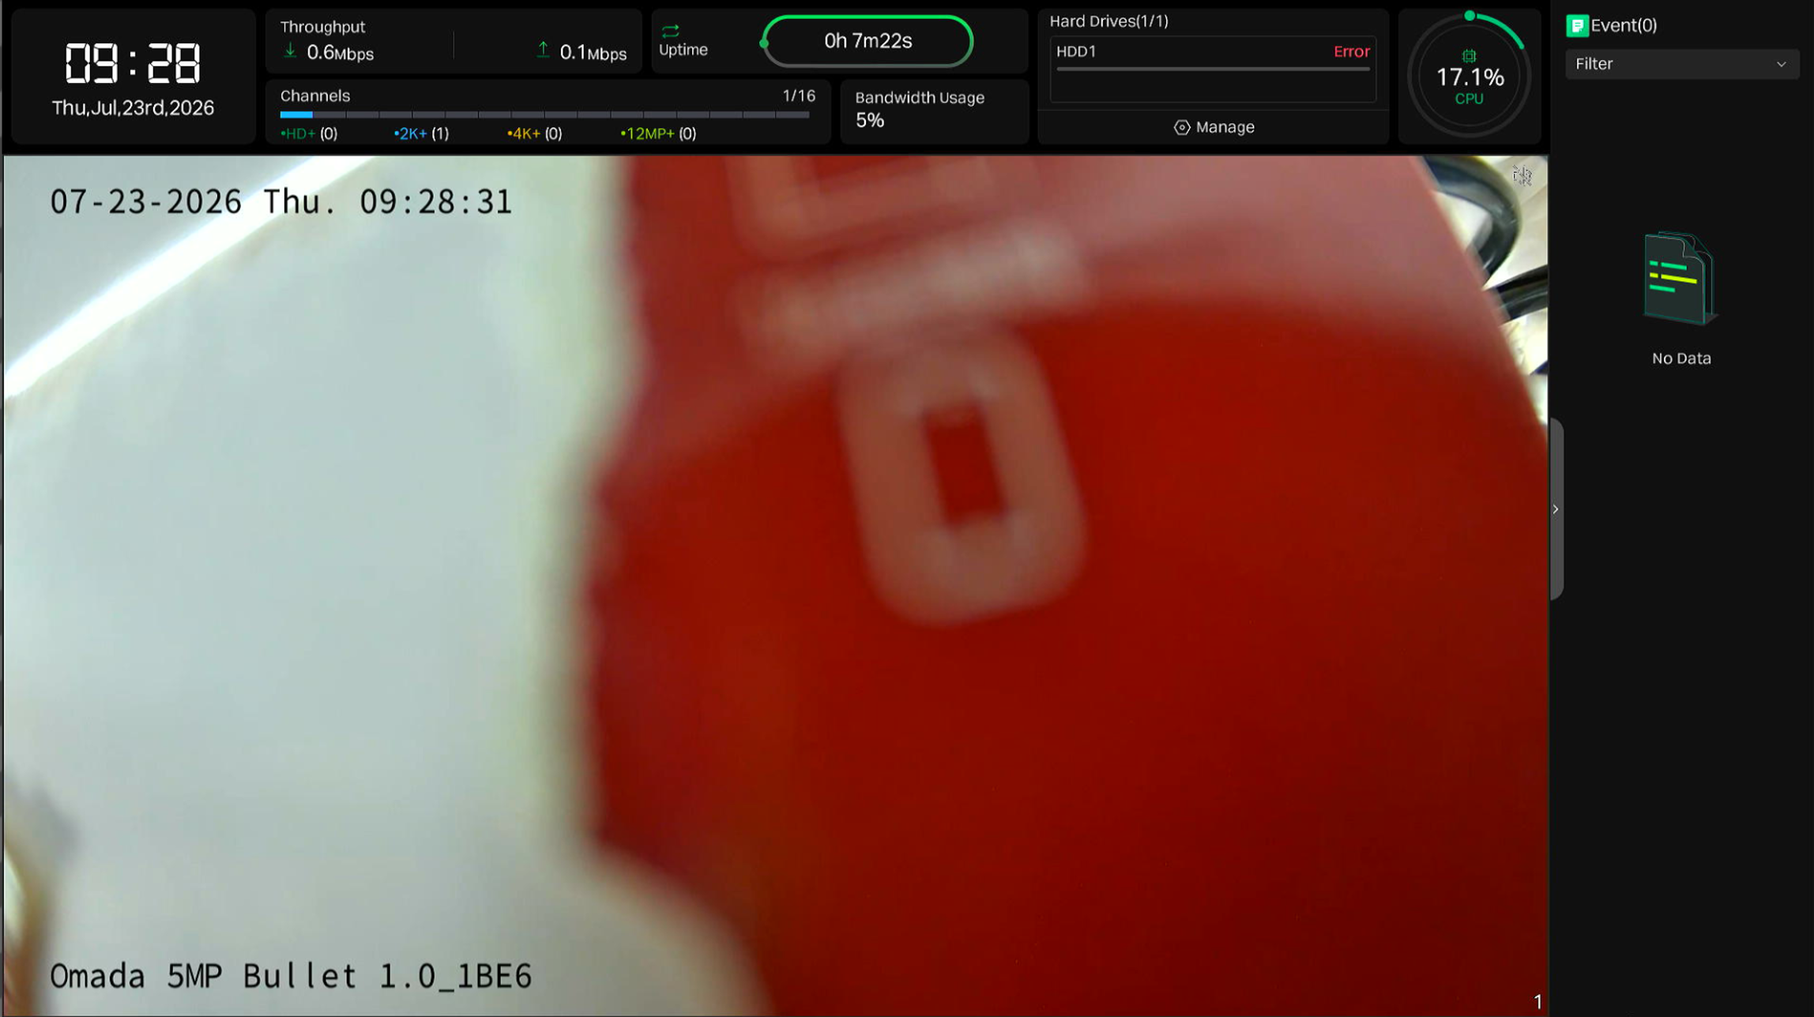
Task: Click the Bandwidth Usage label
Action: pos(920,98)
